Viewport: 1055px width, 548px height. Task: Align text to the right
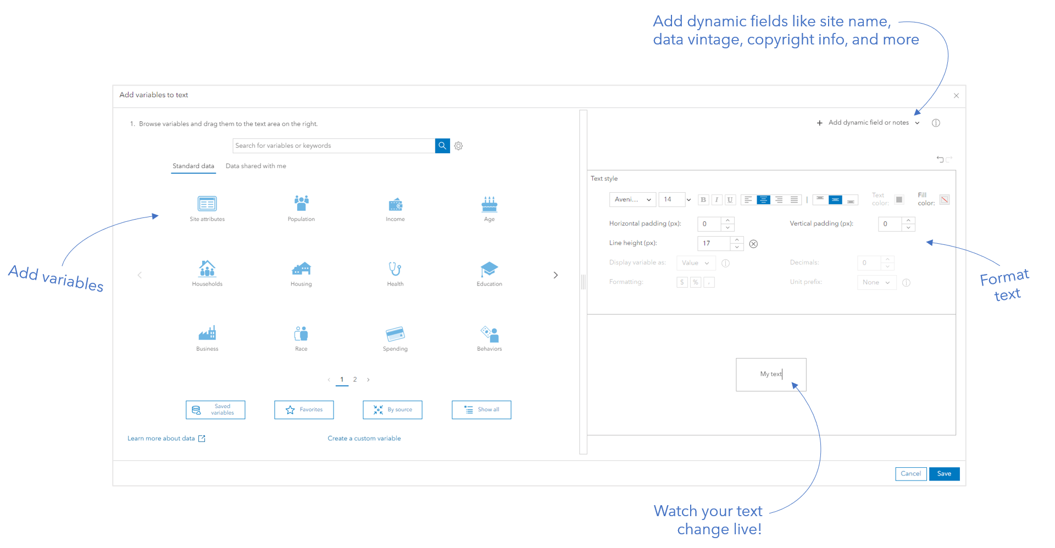pos(779,200)
